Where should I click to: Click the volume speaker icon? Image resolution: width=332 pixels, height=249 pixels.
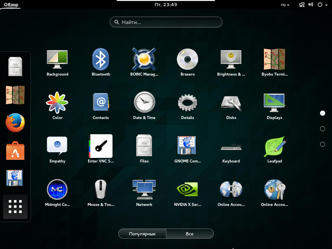(311, 5)
